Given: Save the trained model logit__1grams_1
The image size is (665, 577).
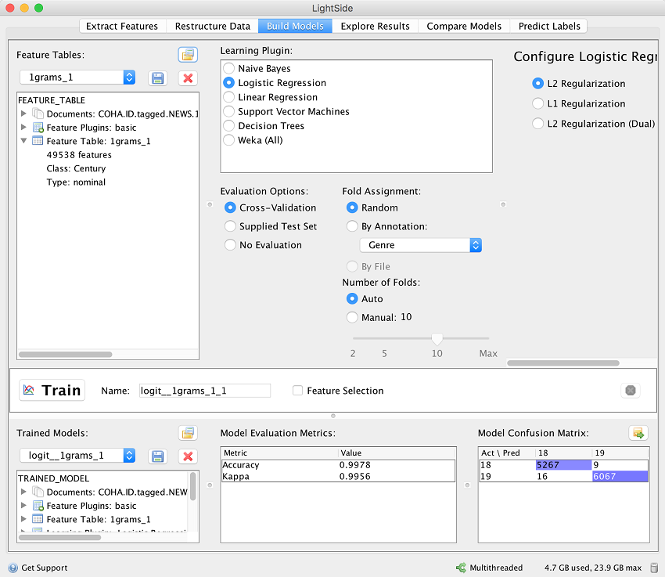Looking at the screenshot, I should pyautogui.click(x=157, y=456).
